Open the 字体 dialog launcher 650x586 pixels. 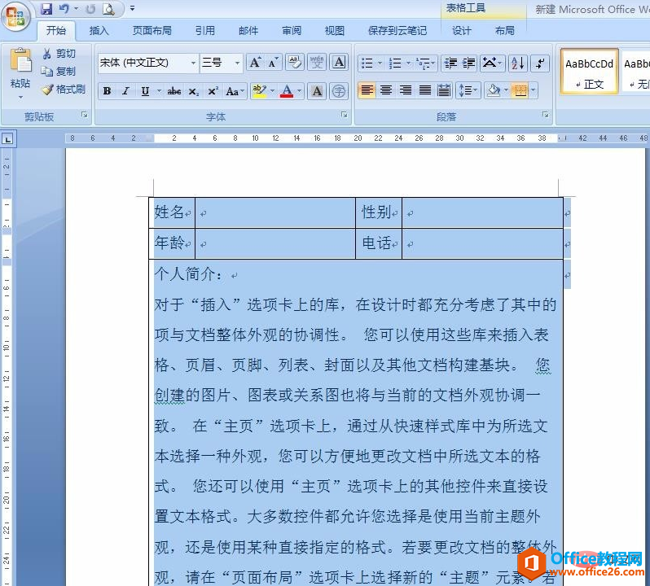point(345,115)
